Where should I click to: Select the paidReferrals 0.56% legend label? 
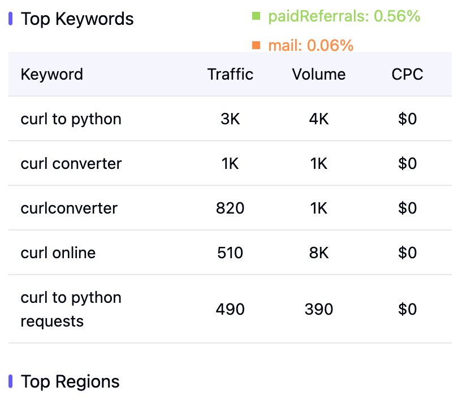click(x=344, y=16)
